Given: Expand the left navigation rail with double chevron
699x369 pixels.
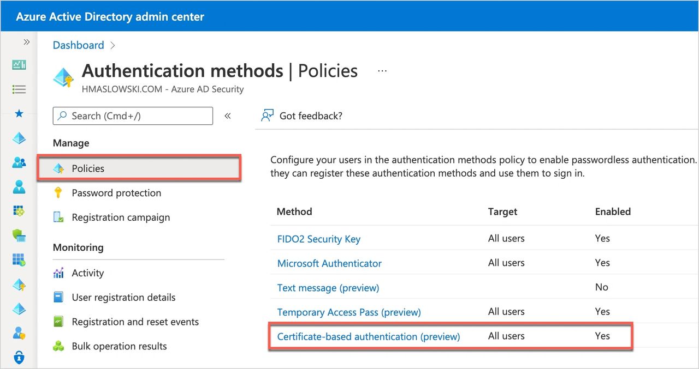Looking at the screenshot, I should pos(26,42).
